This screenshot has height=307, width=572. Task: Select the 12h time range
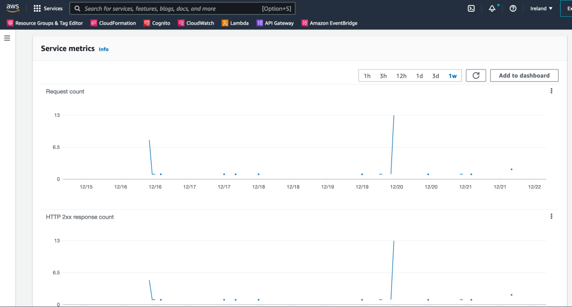[x=401, y=76]
